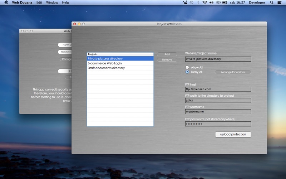Open the Wi-Fi status menu
The image size is (286, 179).
[x=204, y=3]
